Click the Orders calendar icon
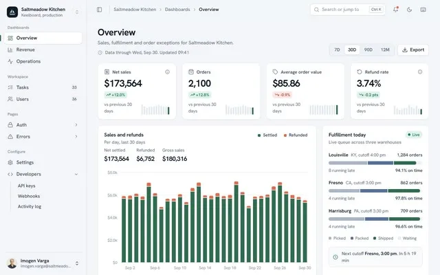 (x=191, y=72)
